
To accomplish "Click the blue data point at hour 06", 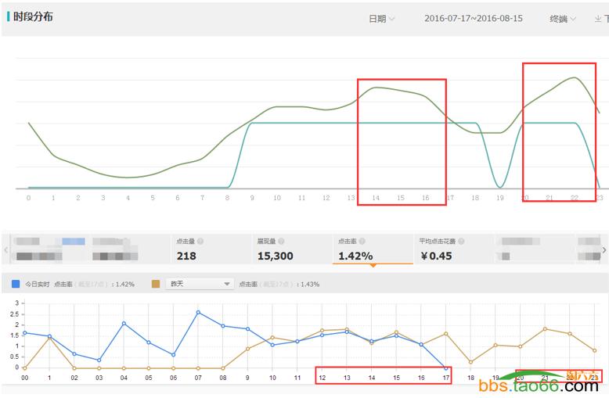I will click(x=173, y=354).
